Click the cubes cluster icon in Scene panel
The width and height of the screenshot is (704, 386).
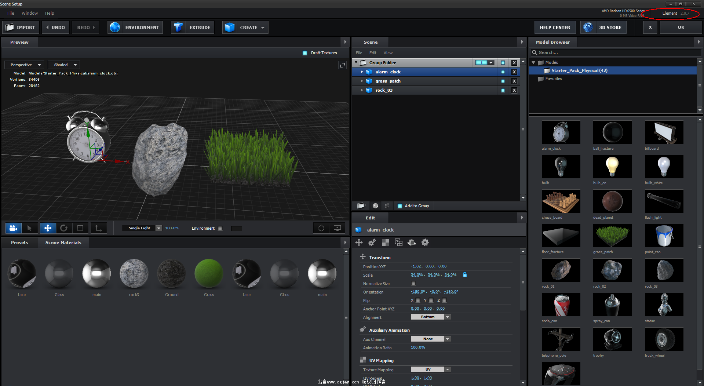click(x=387, y=206)
